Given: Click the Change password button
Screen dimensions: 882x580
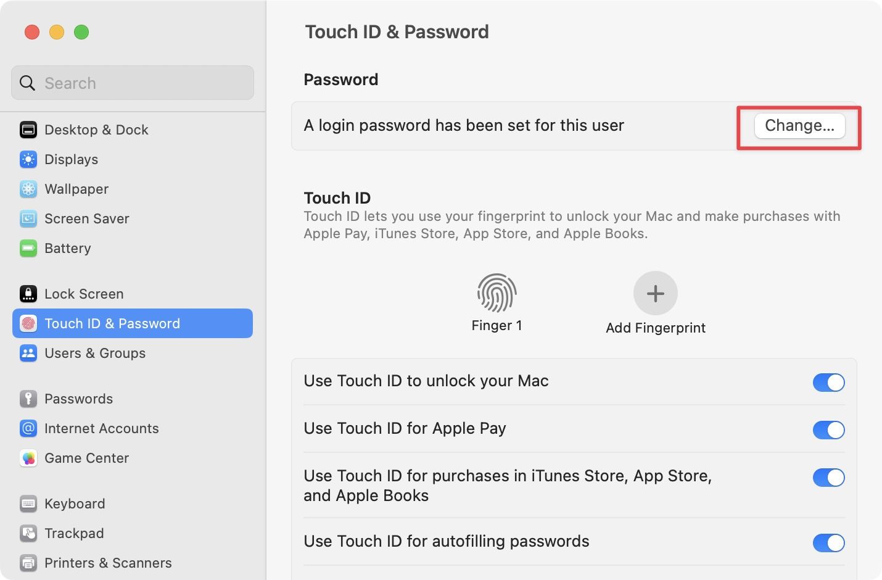Looking at the screenshot, I should coord(799,125).
